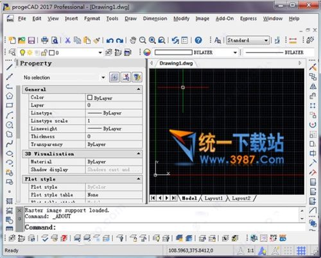The height and width of the screenshot is (258, 321).
Task: Click the Match Properties brush icon
Action: [x=97, y=40]
